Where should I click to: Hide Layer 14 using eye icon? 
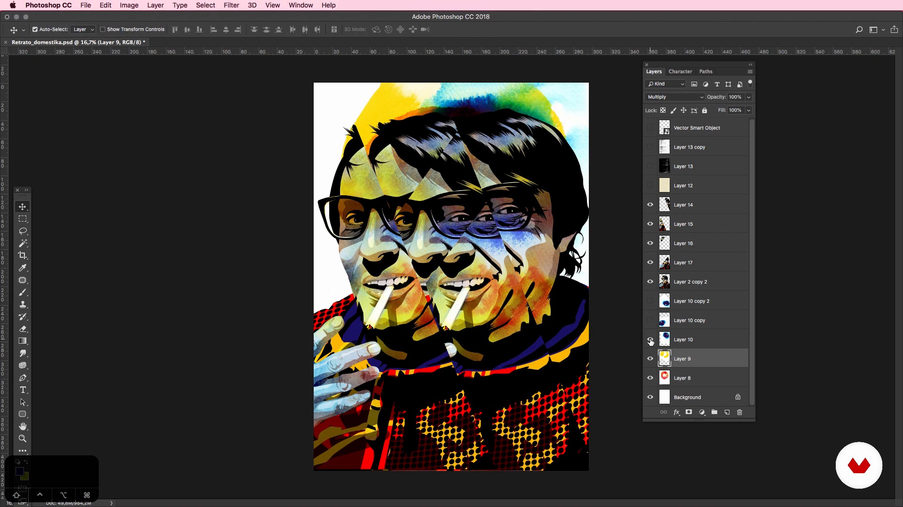tap(650, 205)
